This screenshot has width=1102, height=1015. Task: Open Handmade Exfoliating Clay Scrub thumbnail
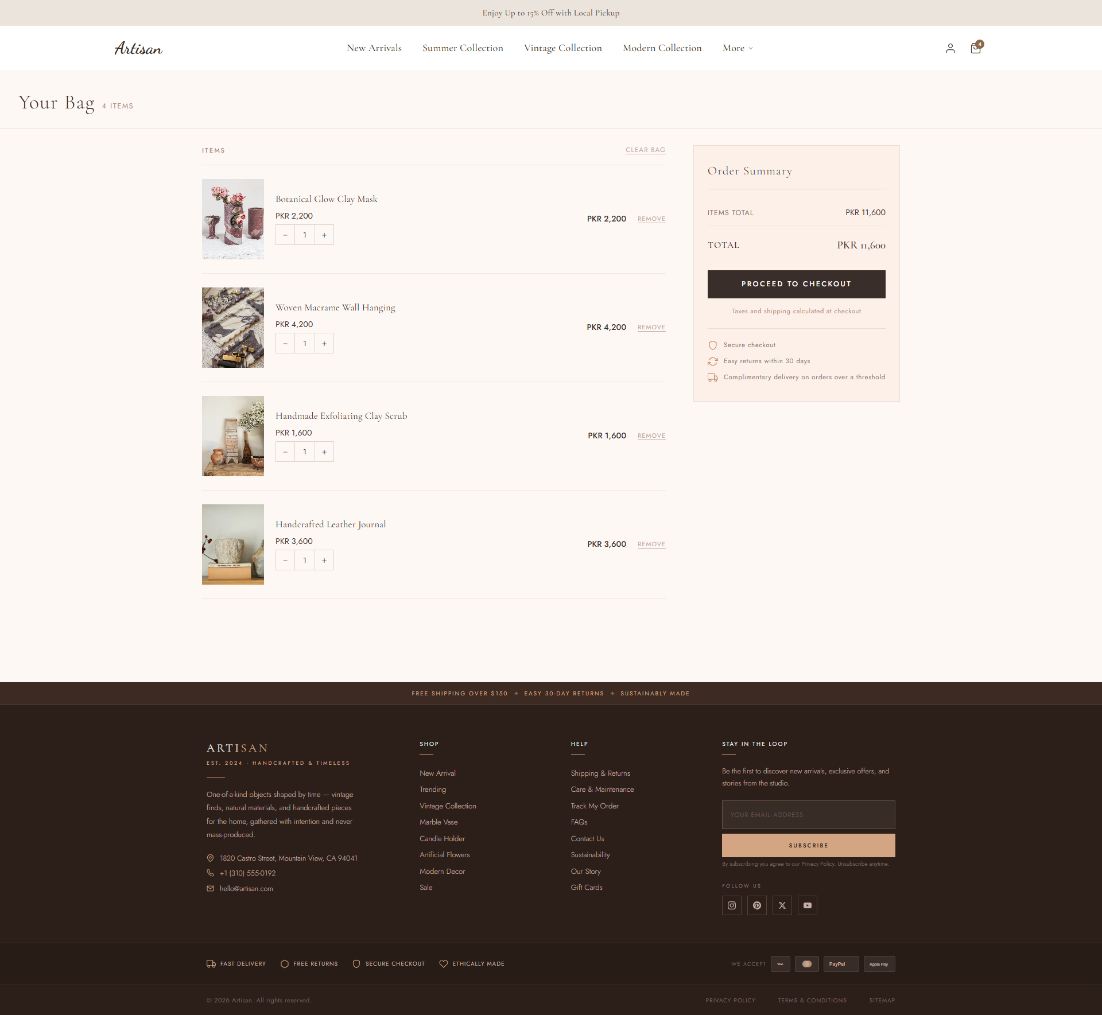[x=233, y=436]
